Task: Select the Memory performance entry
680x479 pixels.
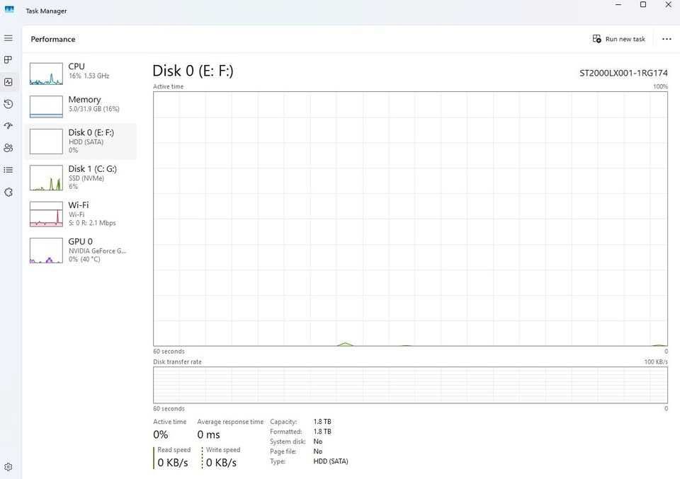Action: click(x=81, y=105)
